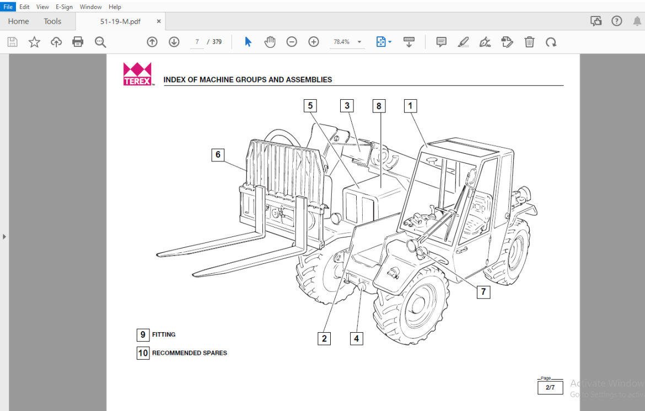The width and height of the screenshot is (645, 411).
Task: Activate the hand pan tool
Action: pos(270,42)
